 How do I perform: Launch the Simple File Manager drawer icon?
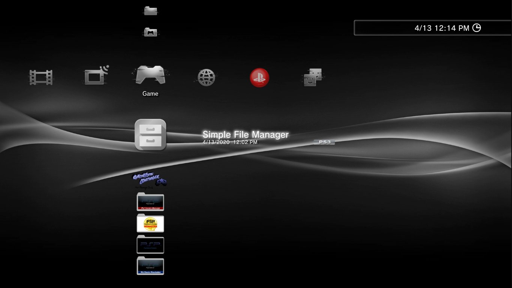(x=150, y=135)
